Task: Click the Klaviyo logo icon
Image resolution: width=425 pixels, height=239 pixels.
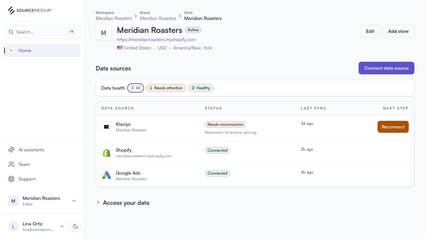Action: click(107, 127)
